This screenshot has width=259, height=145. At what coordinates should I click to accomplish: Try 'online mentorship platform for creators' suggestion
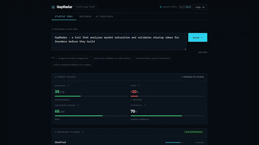(x=72, y=65)
